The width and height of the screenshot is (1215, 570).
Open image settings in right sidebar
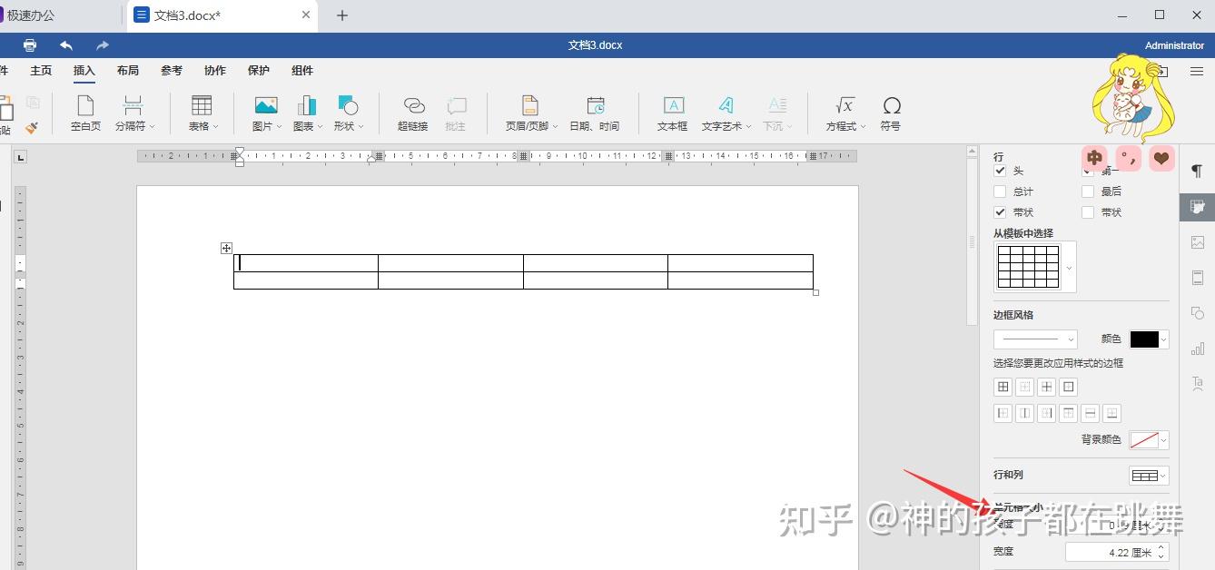coord(1197,242)
